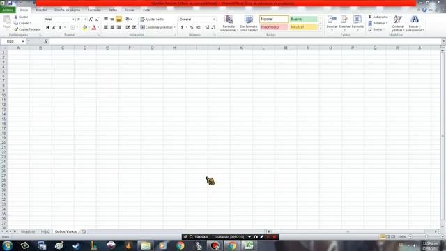Open the Archivo tab
This screenshot has width=446, height=251.
point(8,10)
